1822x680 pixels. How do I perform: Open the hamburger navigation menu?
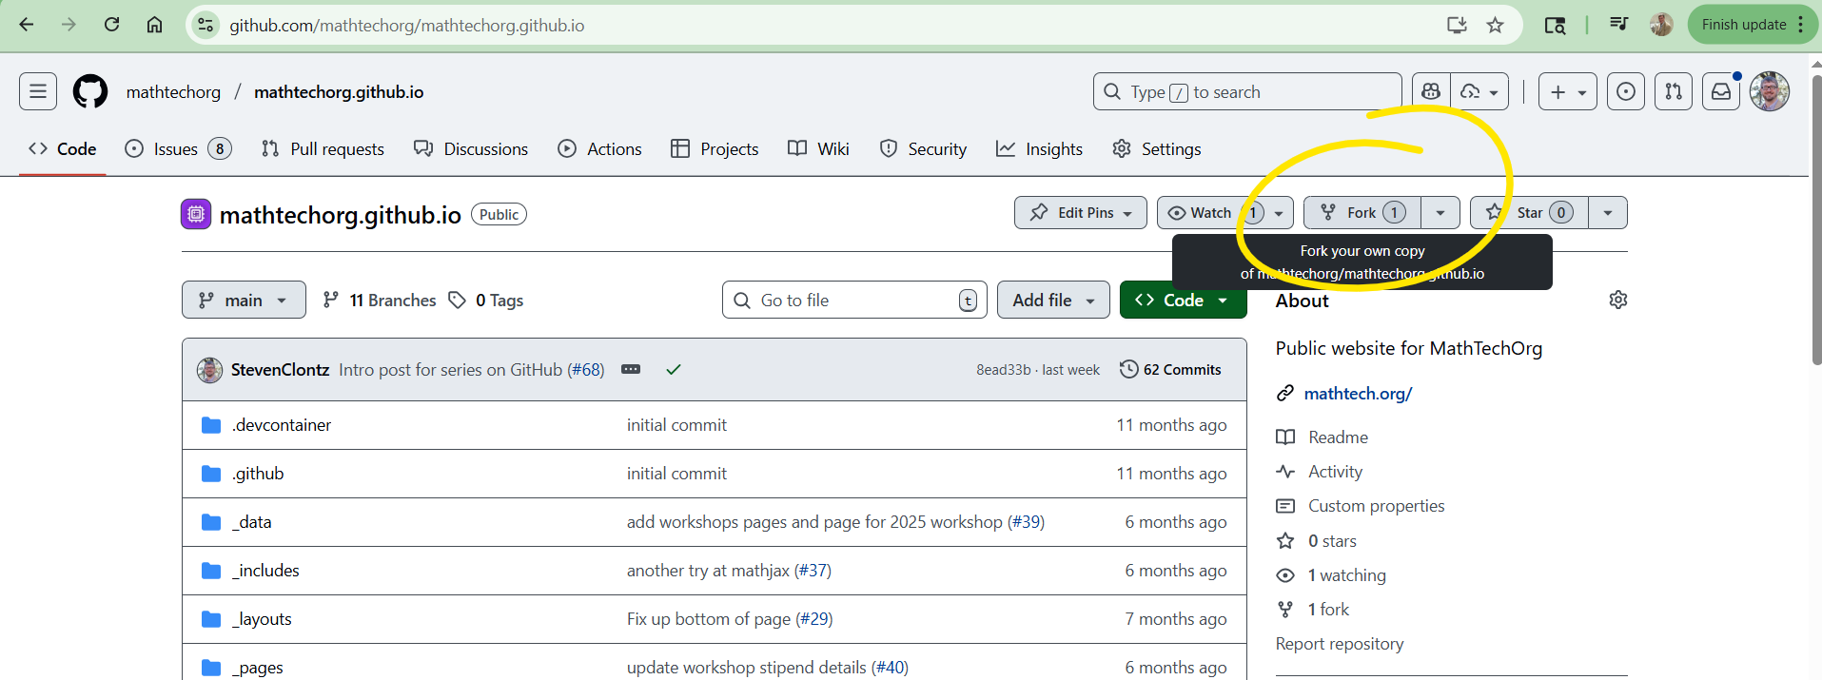click(38, 92)
